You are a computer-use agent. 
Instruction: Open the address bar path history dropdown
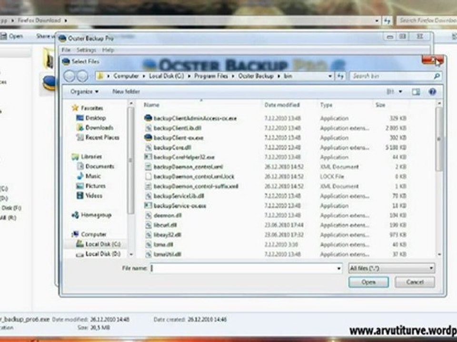(x=330, y=76)
